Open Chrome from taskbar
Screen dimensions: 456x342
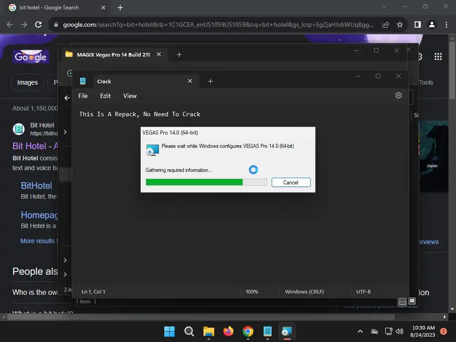point(248,331)
